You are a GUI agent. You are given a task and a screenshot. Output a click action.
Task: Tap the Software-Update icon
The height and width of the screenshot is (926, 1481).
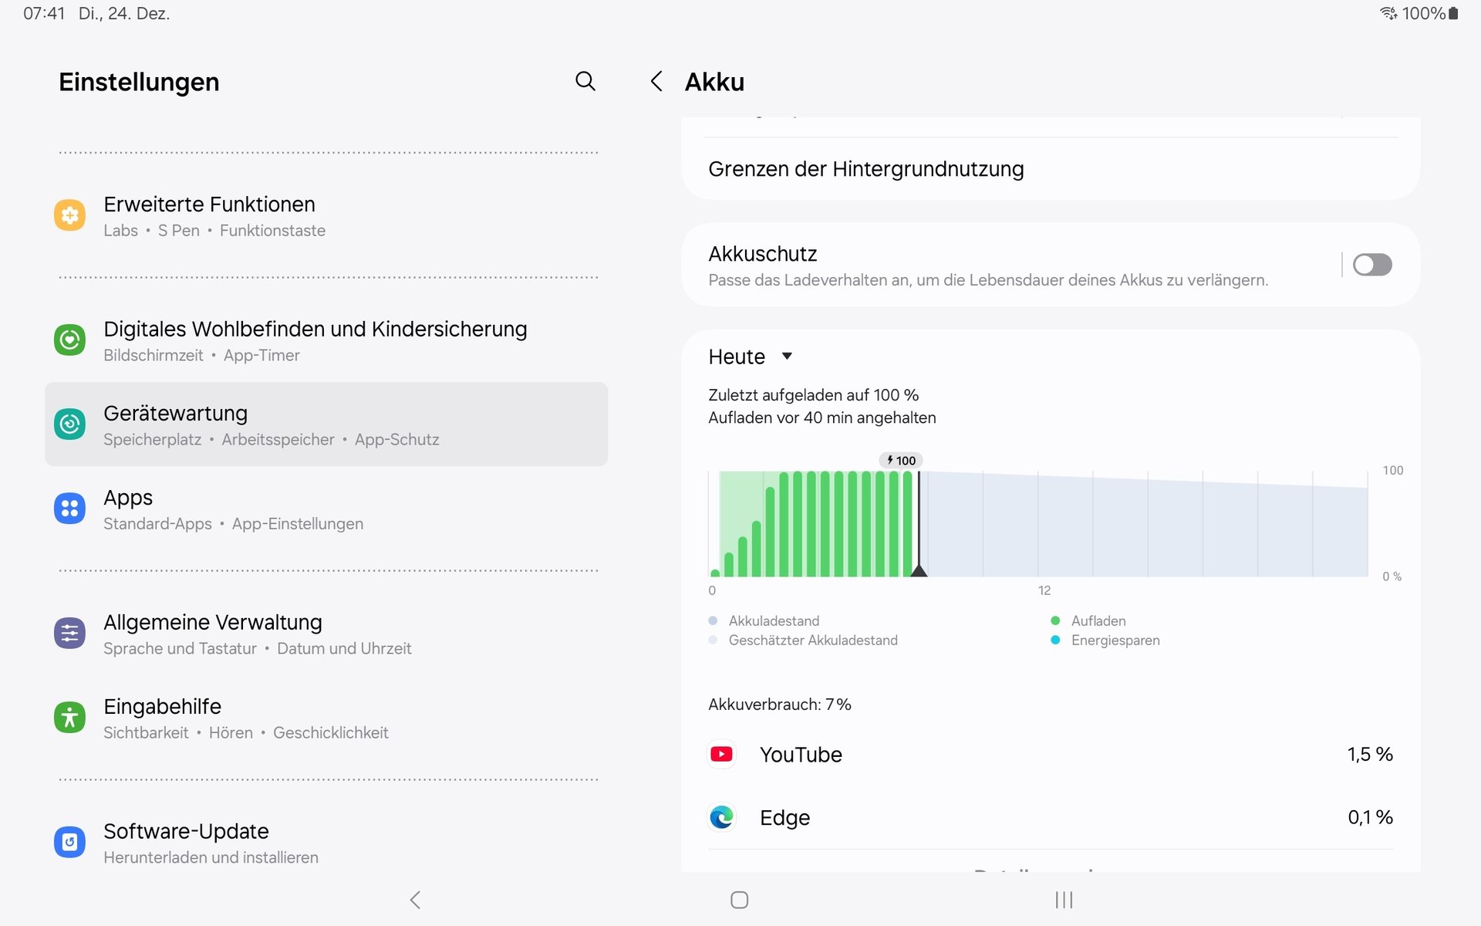point(69,842)
